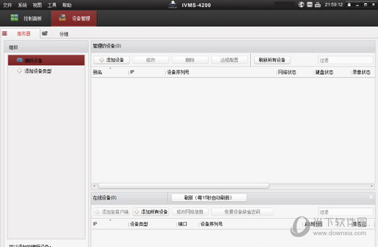Viewport: 378px width, 247px height.
Task: Click the encoder device icon in tree
Action: tap(20, 60)
